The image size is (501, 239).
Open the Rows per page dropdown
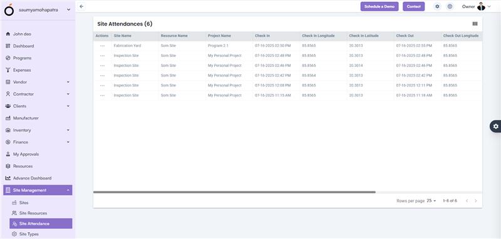click(x=431, y=201)
